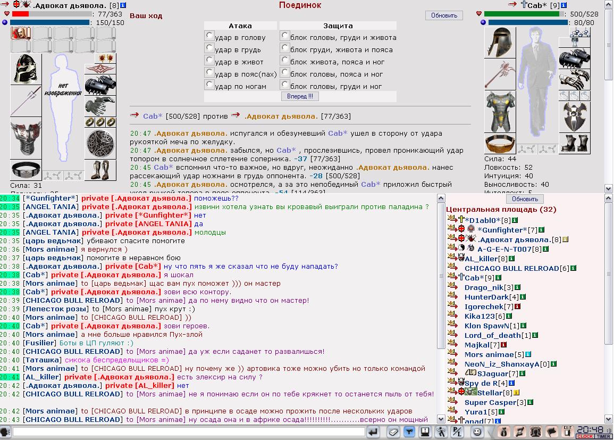Choose defense 'блок головы, пояса и ног'
The image size is (614, 440).
(x=285, y=72)
